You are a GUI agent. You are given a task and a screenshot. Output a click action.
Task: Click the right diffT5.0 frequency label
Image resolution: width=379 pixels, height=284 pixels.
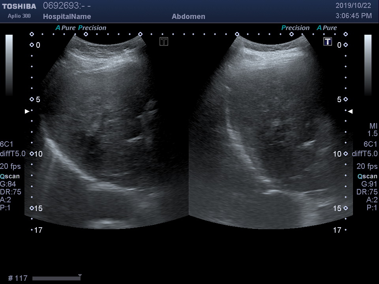click(365, 154)
